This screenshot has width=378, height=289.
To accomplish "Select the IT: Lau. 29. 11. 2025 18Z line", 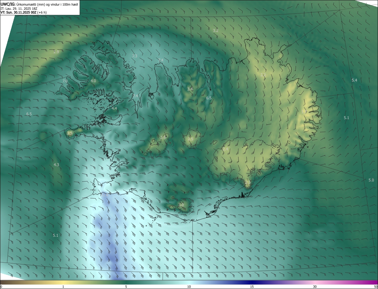I will click(x=19, y=8).
